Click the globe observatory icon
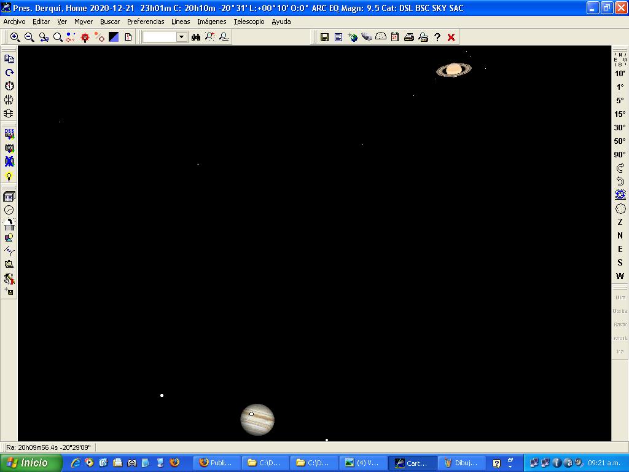 click(x=353, y=37)
